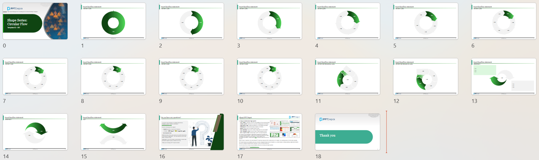539x160 pixels.
Task: Open slide 11 with striped green arrow
Action: [x=348, y=77]
